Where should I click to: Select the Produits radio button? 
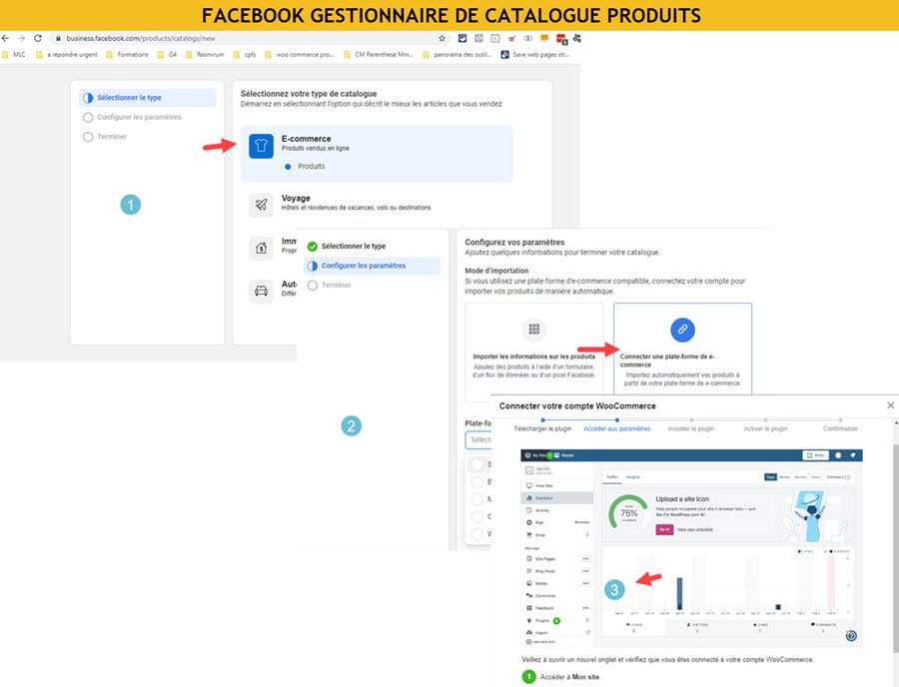click(288, 167)
